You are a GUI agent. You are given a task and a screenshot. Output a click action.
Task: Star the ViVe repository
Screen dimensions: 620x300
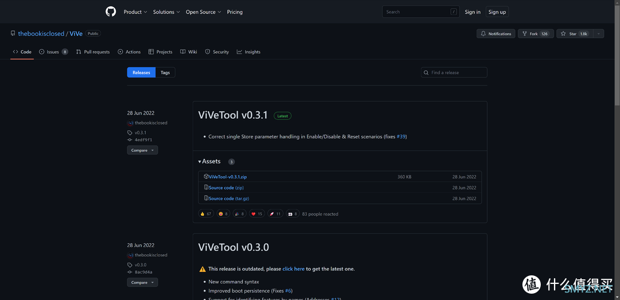coord(575,34)
